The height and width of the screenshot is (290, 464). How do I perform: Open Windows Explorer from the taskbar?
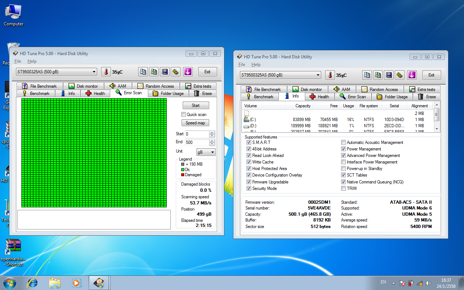[55, 283]
